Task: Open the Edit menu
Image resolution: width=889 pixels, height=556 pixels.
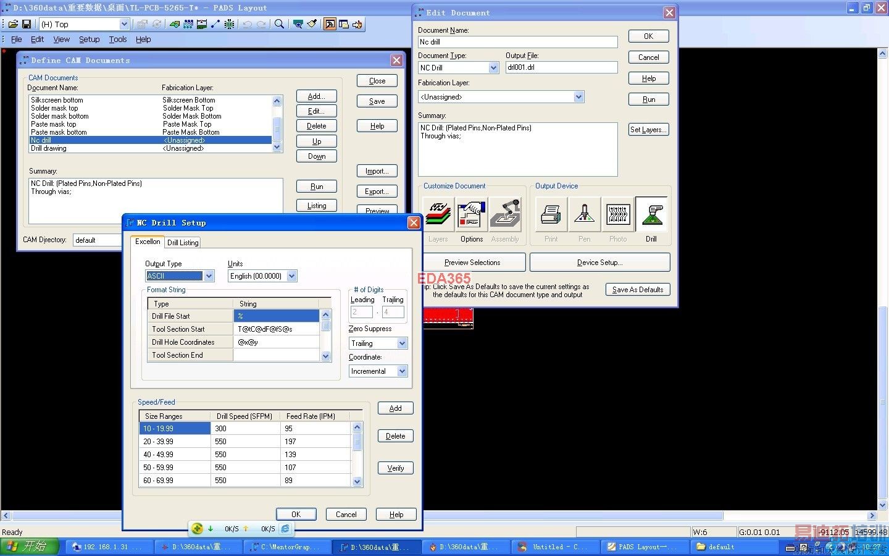Action: pyautogui.click(x=38, y=40)
